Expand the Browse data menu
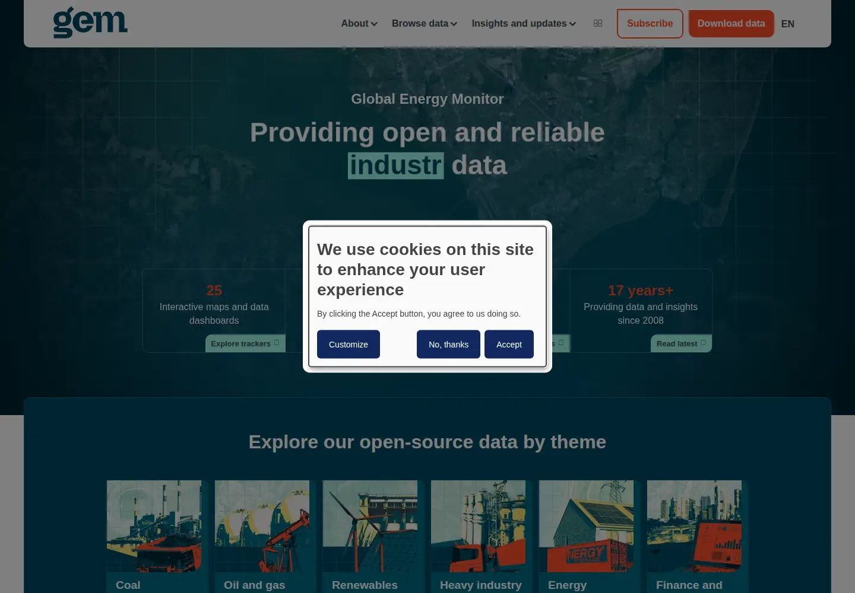 424,24
